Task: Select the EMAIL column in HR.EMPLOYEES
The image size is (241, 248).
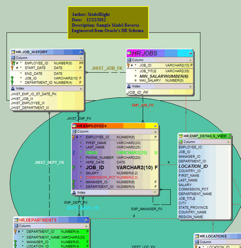Action: (x=115, y=153)
